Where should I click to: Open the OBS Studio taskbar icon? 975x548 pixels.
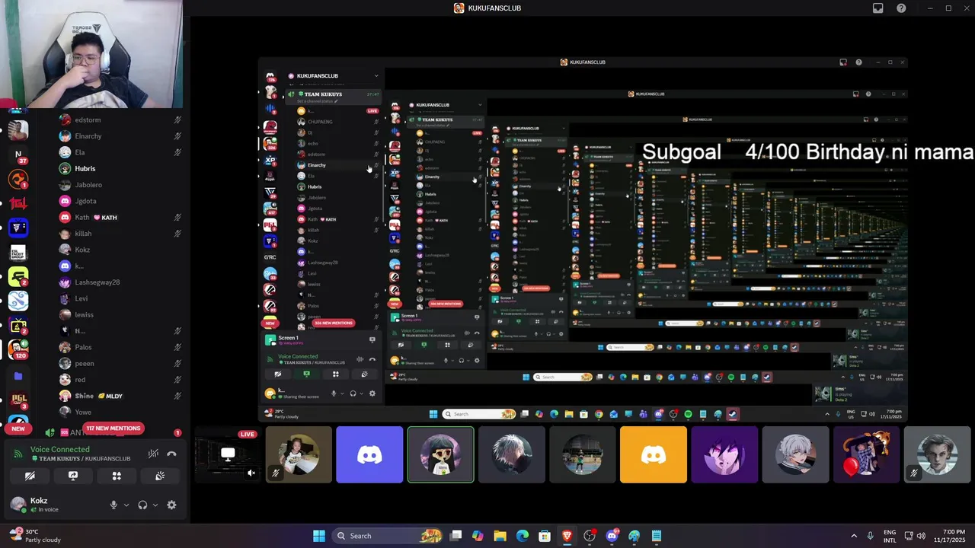click(x=589, y=536)
